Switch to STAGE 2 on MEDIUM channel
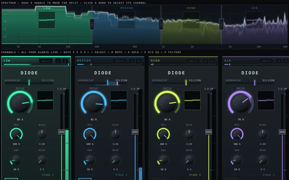This screenshot has width=289, height=180. pyautogui.click(x=121, y=175)
